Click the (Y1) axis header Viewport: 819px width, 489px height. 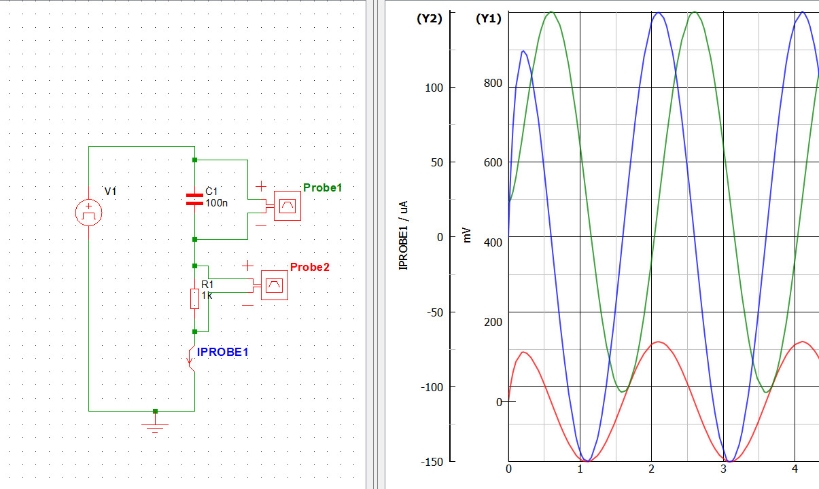coord(488,19)
